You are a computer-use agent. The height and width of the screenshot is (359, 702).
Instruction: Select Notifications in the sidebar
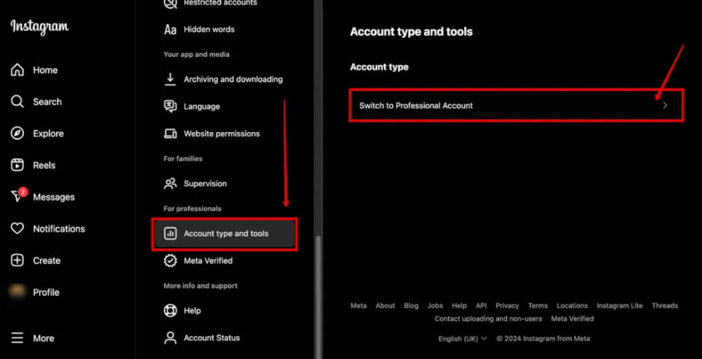pyautogui.click(x=58, y=229)
